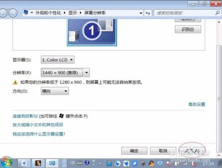Click the Show desktop strip by the clock
Screen dimensions: 222x168
click(x=220, y=163)
